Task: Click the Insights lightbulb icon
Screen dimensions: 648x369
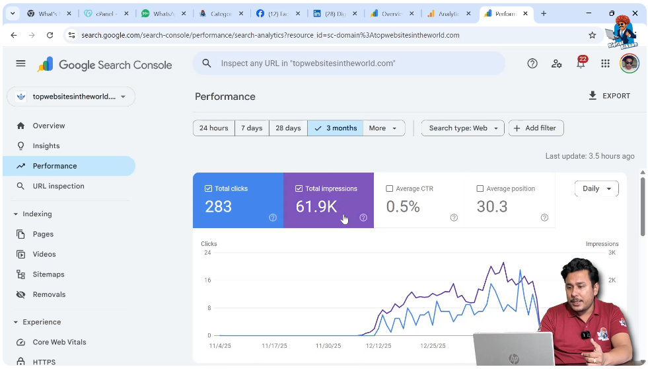Action: tap(20, 145)
